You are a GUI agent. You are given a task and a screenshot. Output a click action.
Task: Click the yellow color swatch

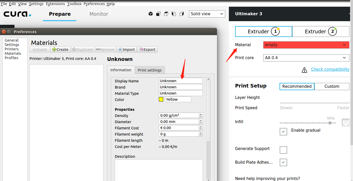pos(161,99)
